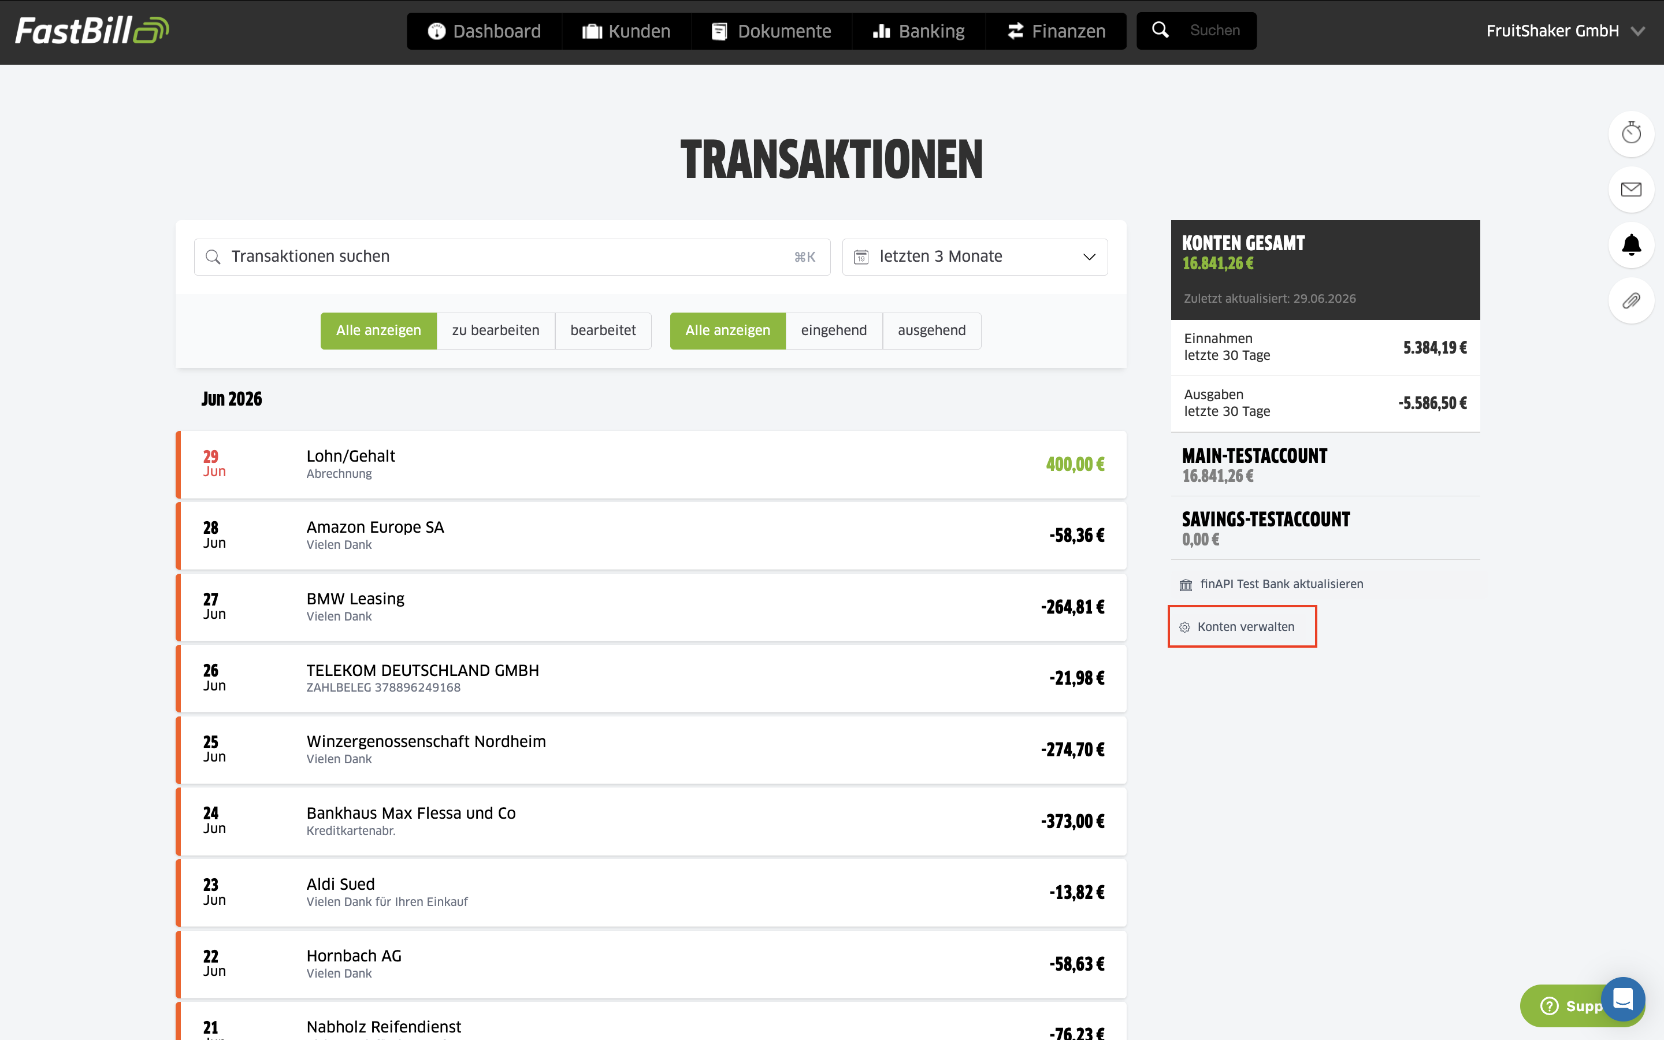Open the stopwatch time tracking icon
Image resolution: width=1664 pixels, height=1040 pixels.
pyautogui.click(x=1631, y=133)
